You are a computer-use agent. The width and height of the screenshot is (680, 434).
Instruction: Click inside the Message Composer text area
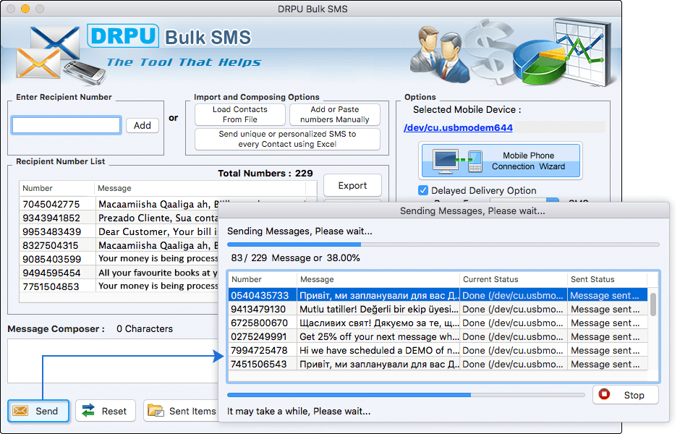[x=114, y=361]
